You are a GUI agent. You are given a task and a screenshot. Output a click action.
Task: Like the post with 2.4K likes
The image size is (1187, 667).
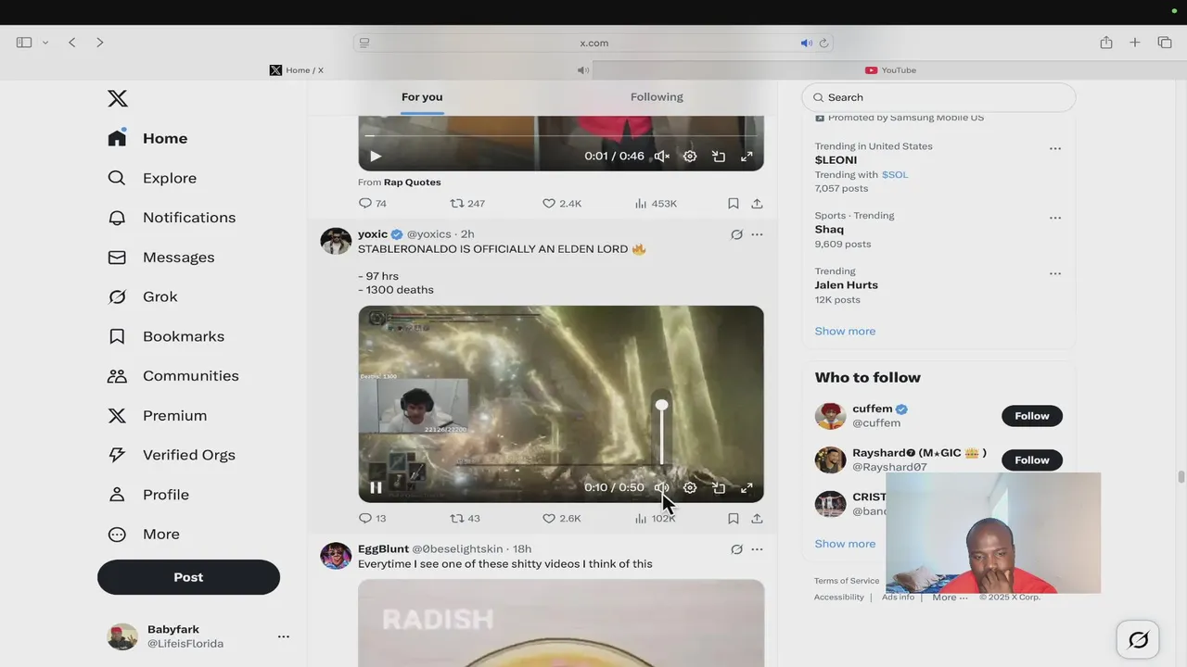[x=562, y=203]
